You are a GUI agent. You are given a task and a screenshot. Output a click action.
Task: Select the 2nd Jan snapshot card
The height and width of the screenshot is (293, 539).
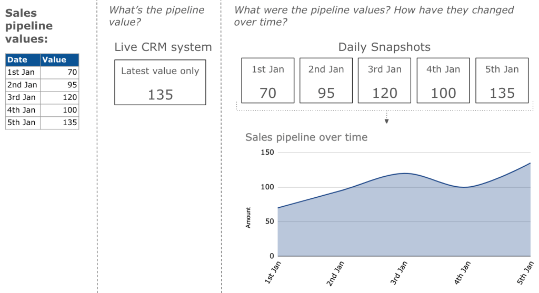[x=326, y=80]
